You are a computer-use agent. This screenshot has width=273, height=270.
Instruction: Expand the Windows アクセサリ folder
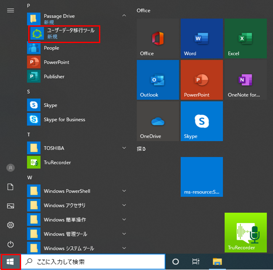coord(124,205)
